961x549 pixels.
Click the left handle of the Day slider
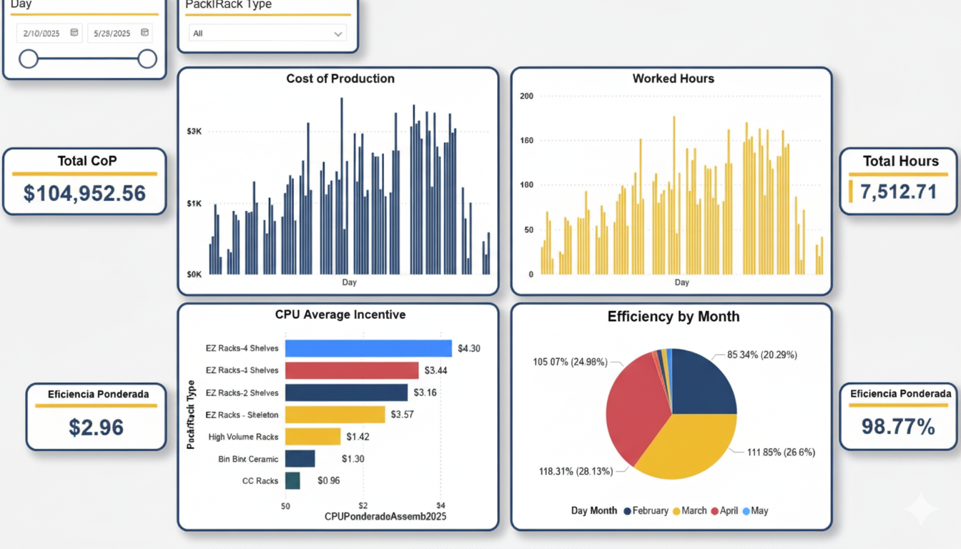[29, 59]
